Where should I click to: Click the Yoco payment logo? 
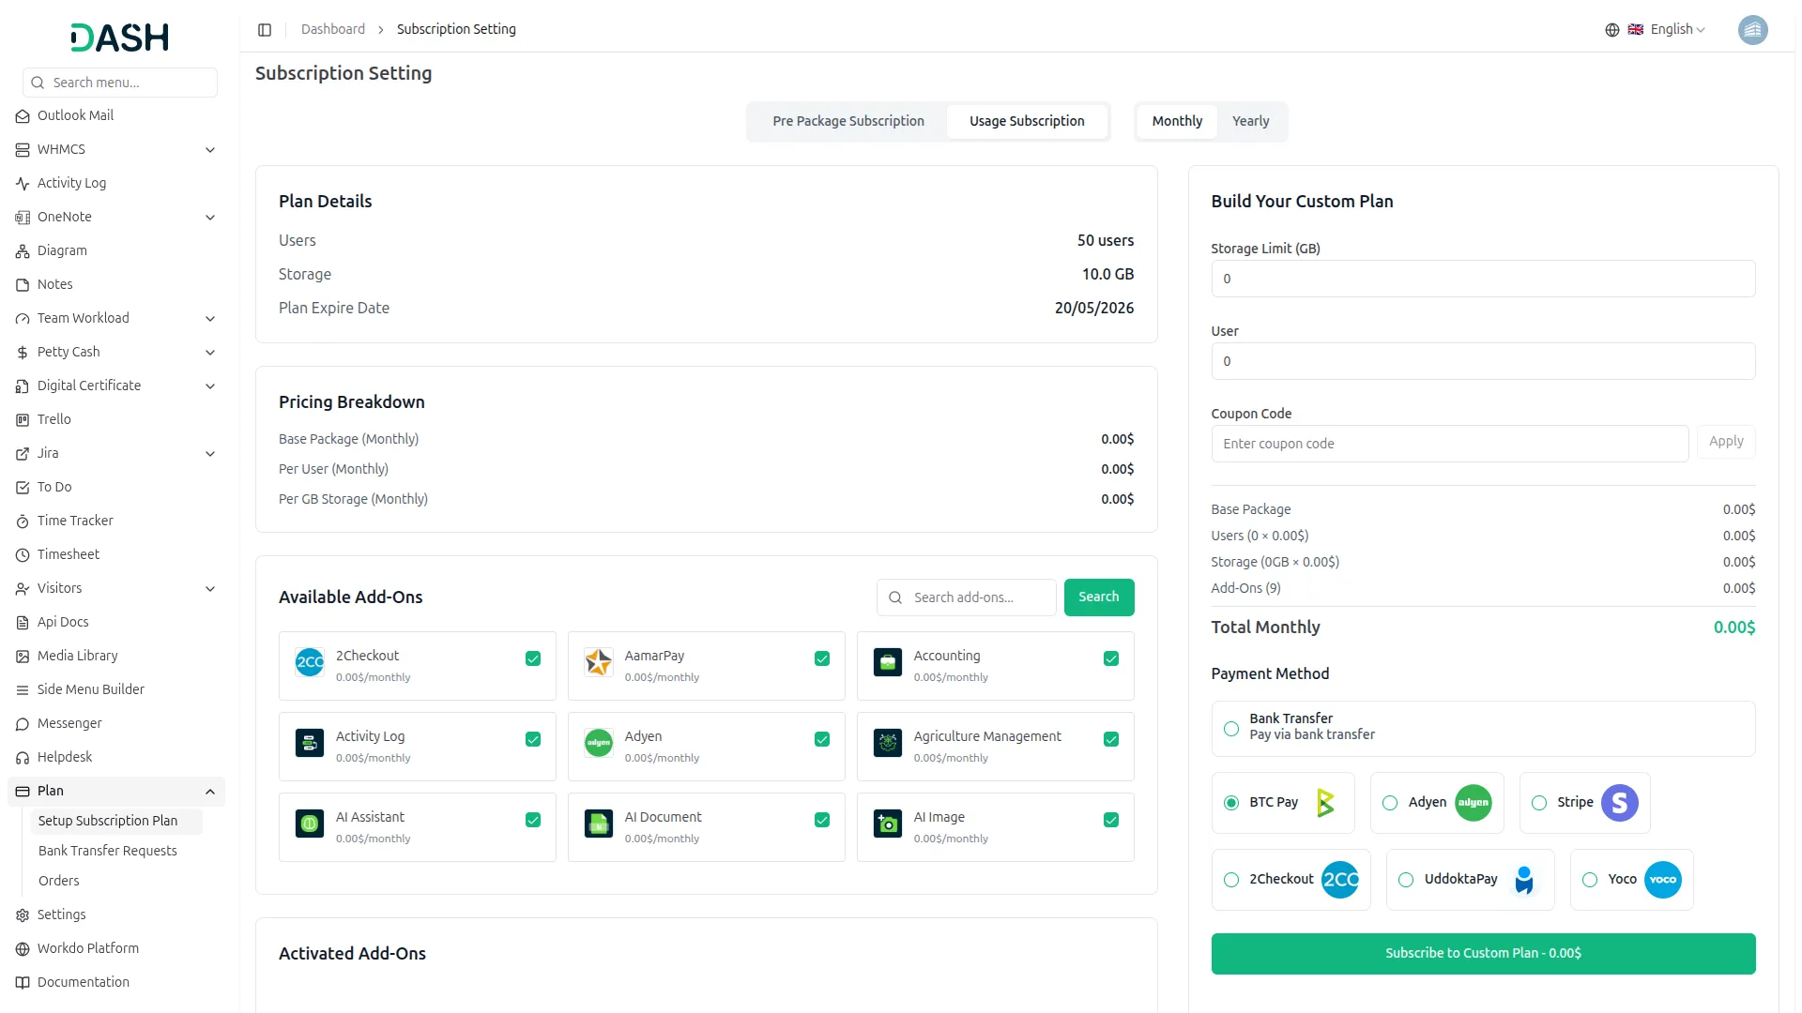point(1662,880)
